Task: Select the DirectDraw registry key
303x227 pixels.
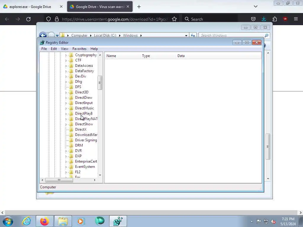Action: point(84,98)
